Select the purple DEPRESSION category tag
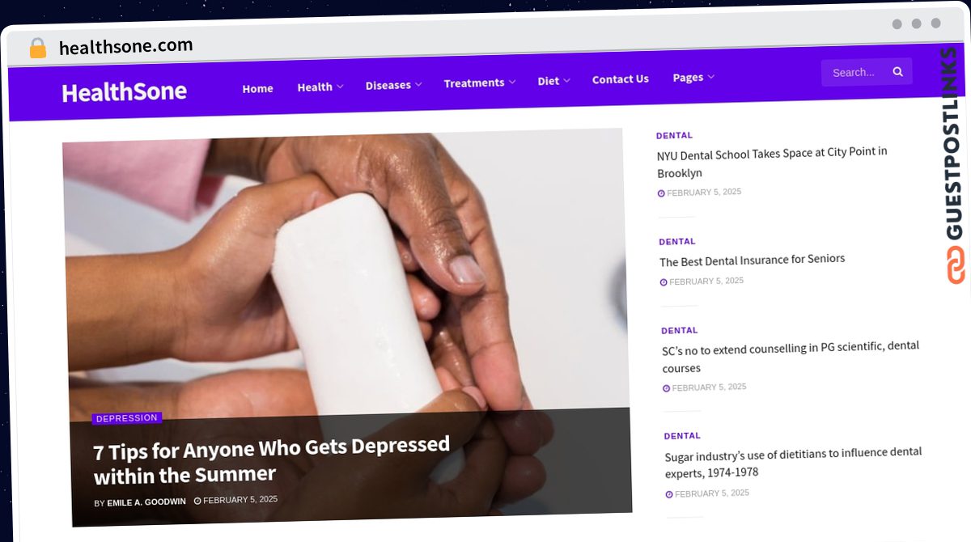The image size is (971, 542). [x=127, y=418]
